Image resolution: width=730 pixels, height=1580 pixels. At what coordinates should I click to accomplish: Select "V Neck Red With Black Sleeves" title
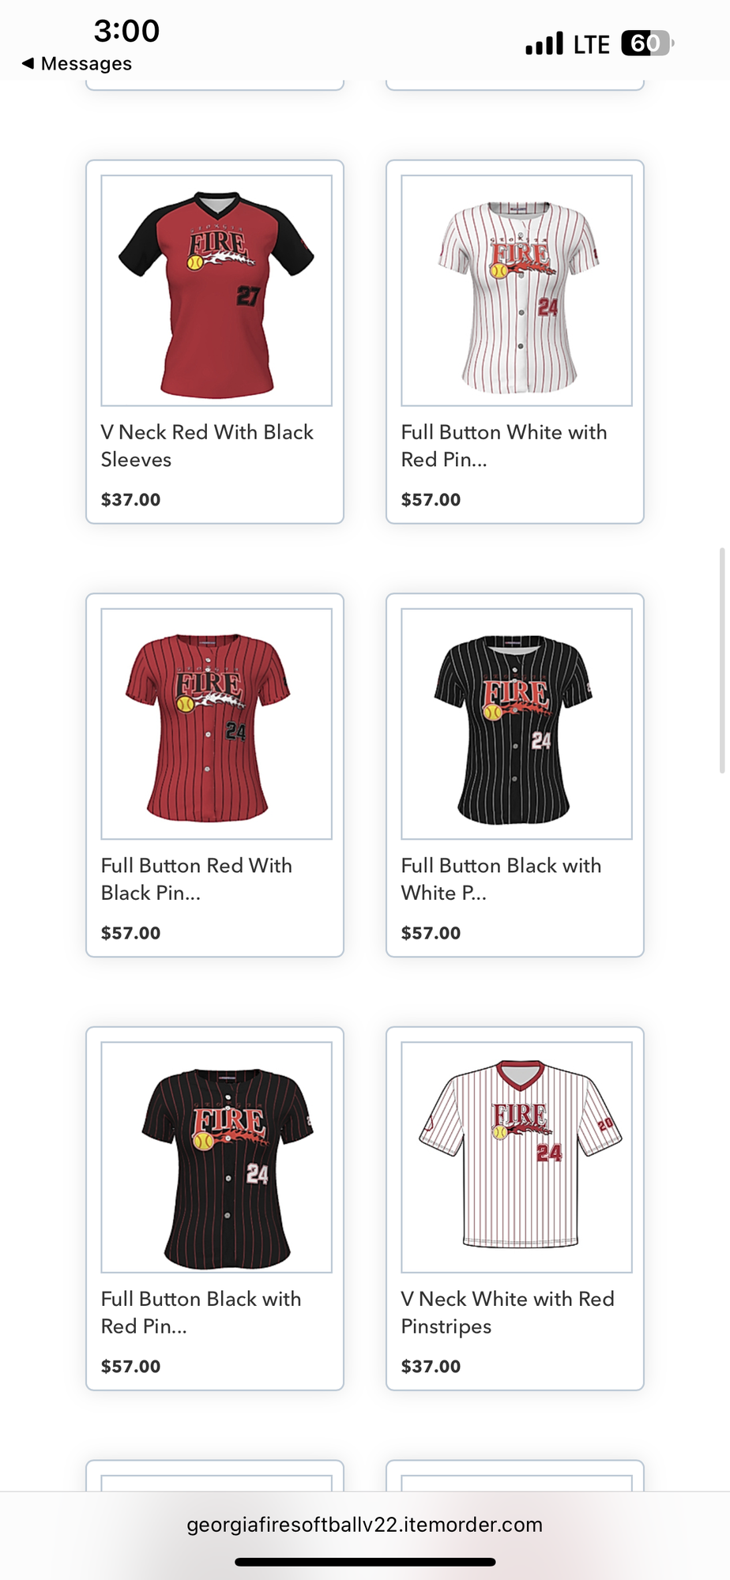[x=207, y=446]
